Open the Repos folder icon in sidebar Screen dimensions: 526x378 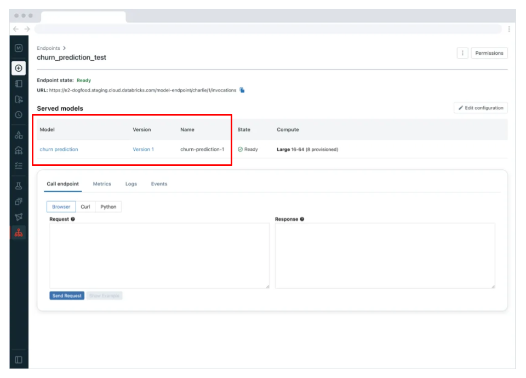click(x=19, y=99)
